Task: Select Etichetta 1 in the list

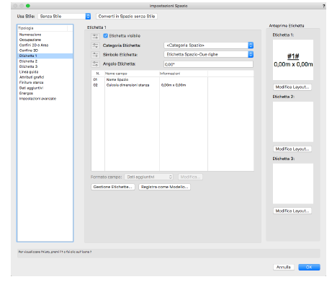Action: click(45, 56)
